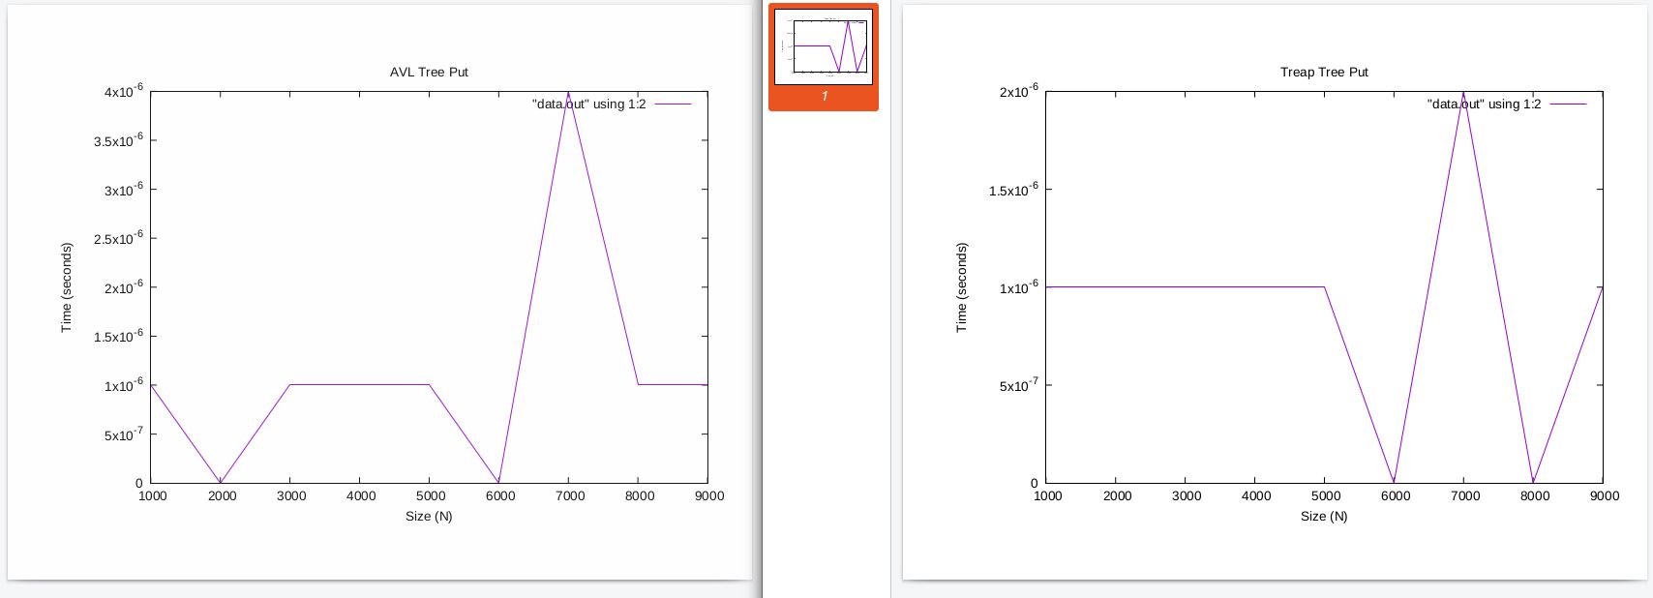Screen dimensions: 1653x598
Task: Click the 4x10^-6 tick on AVL plot
Action: (x=124, y=91)
